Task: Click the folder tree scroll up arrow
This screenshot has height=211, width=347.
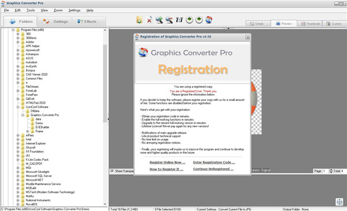Action: coord(105,30)
